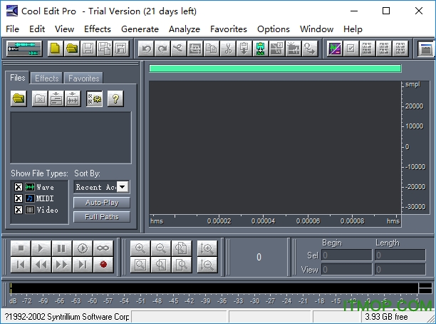Click the black level meter bar
Image resolution: width=436 pixels, height=324 pixels.
(x=214, y=288)
